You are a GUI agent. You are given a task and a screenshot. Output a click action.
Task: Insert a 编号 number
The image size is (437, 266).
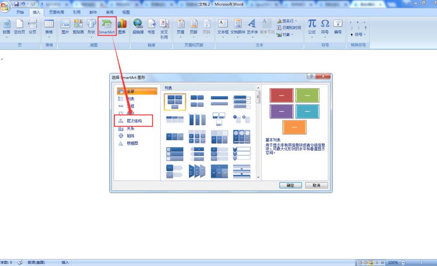coord(338,27)
